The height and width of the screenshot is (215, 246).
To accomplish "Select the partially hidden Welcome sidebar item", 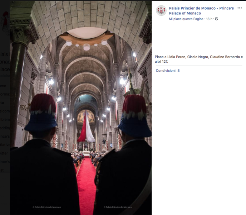I will click(5, 111).
